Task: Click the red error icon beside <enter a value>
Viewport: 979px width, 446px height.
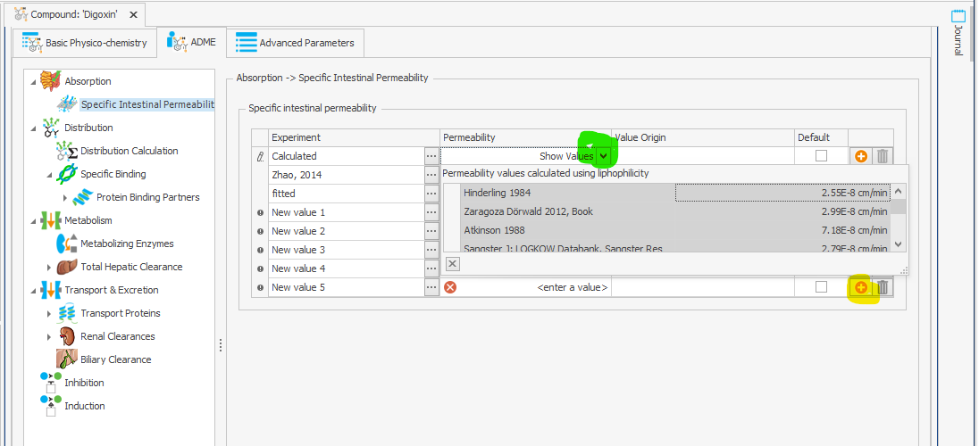Action: [449, 287]
